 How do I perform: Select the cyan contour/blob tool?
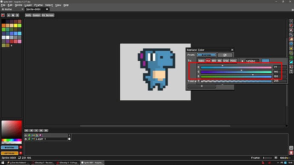click(291, 62)
